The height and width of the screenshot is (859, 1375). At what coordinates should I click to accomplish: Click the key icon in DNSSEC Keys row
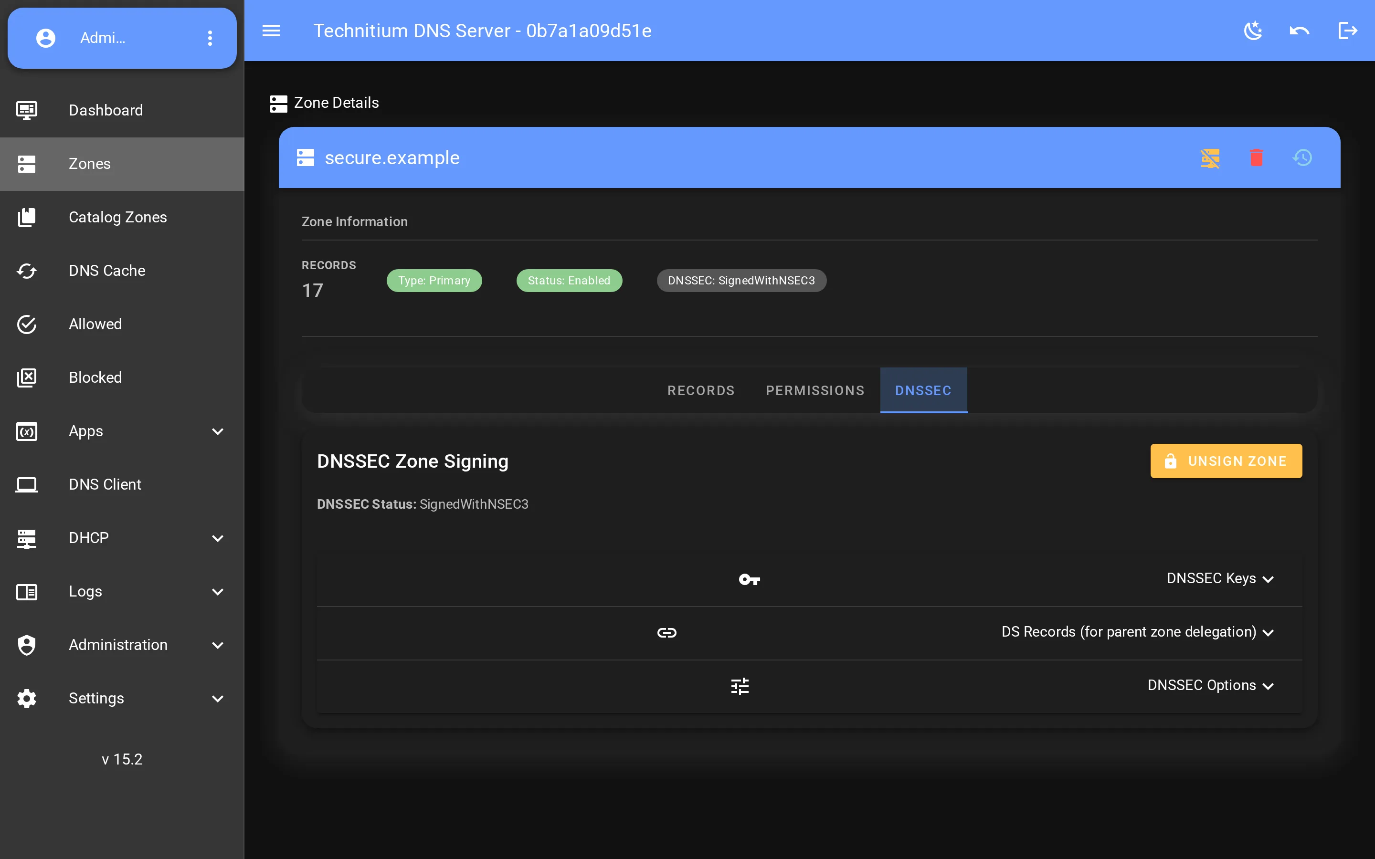click(750, 579)
